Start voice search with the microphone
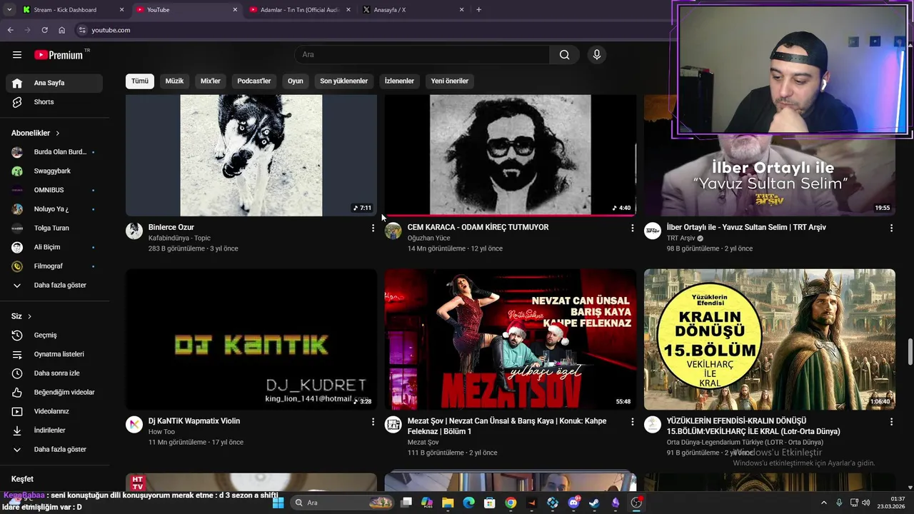Viewport: 914px width, 514px height. coord(597,55)
